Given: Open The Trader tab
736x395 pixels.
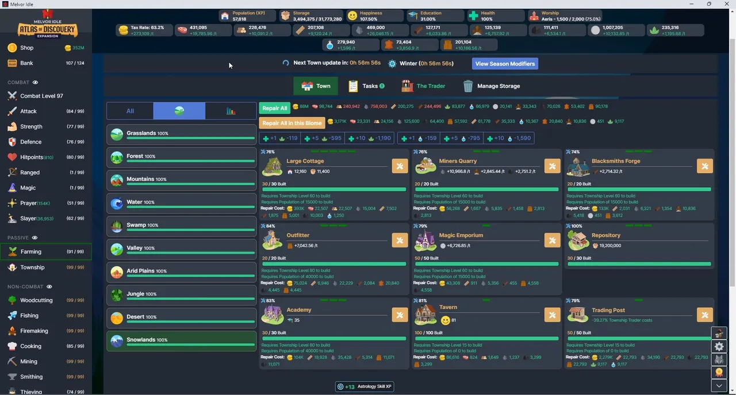Looking at the screenshot, I should (423, 86).
